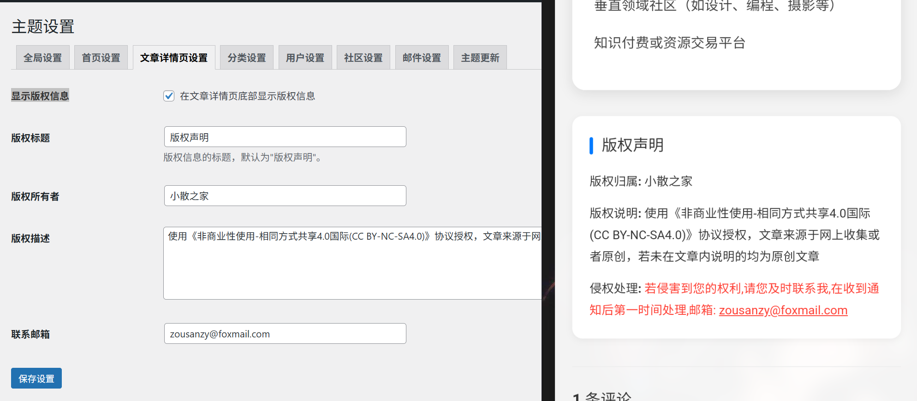Open the zousanzy@foxmail.com link in preview
Image resolution: width=917 pixels, height=401 pixels.
click(x=783, y=310)
